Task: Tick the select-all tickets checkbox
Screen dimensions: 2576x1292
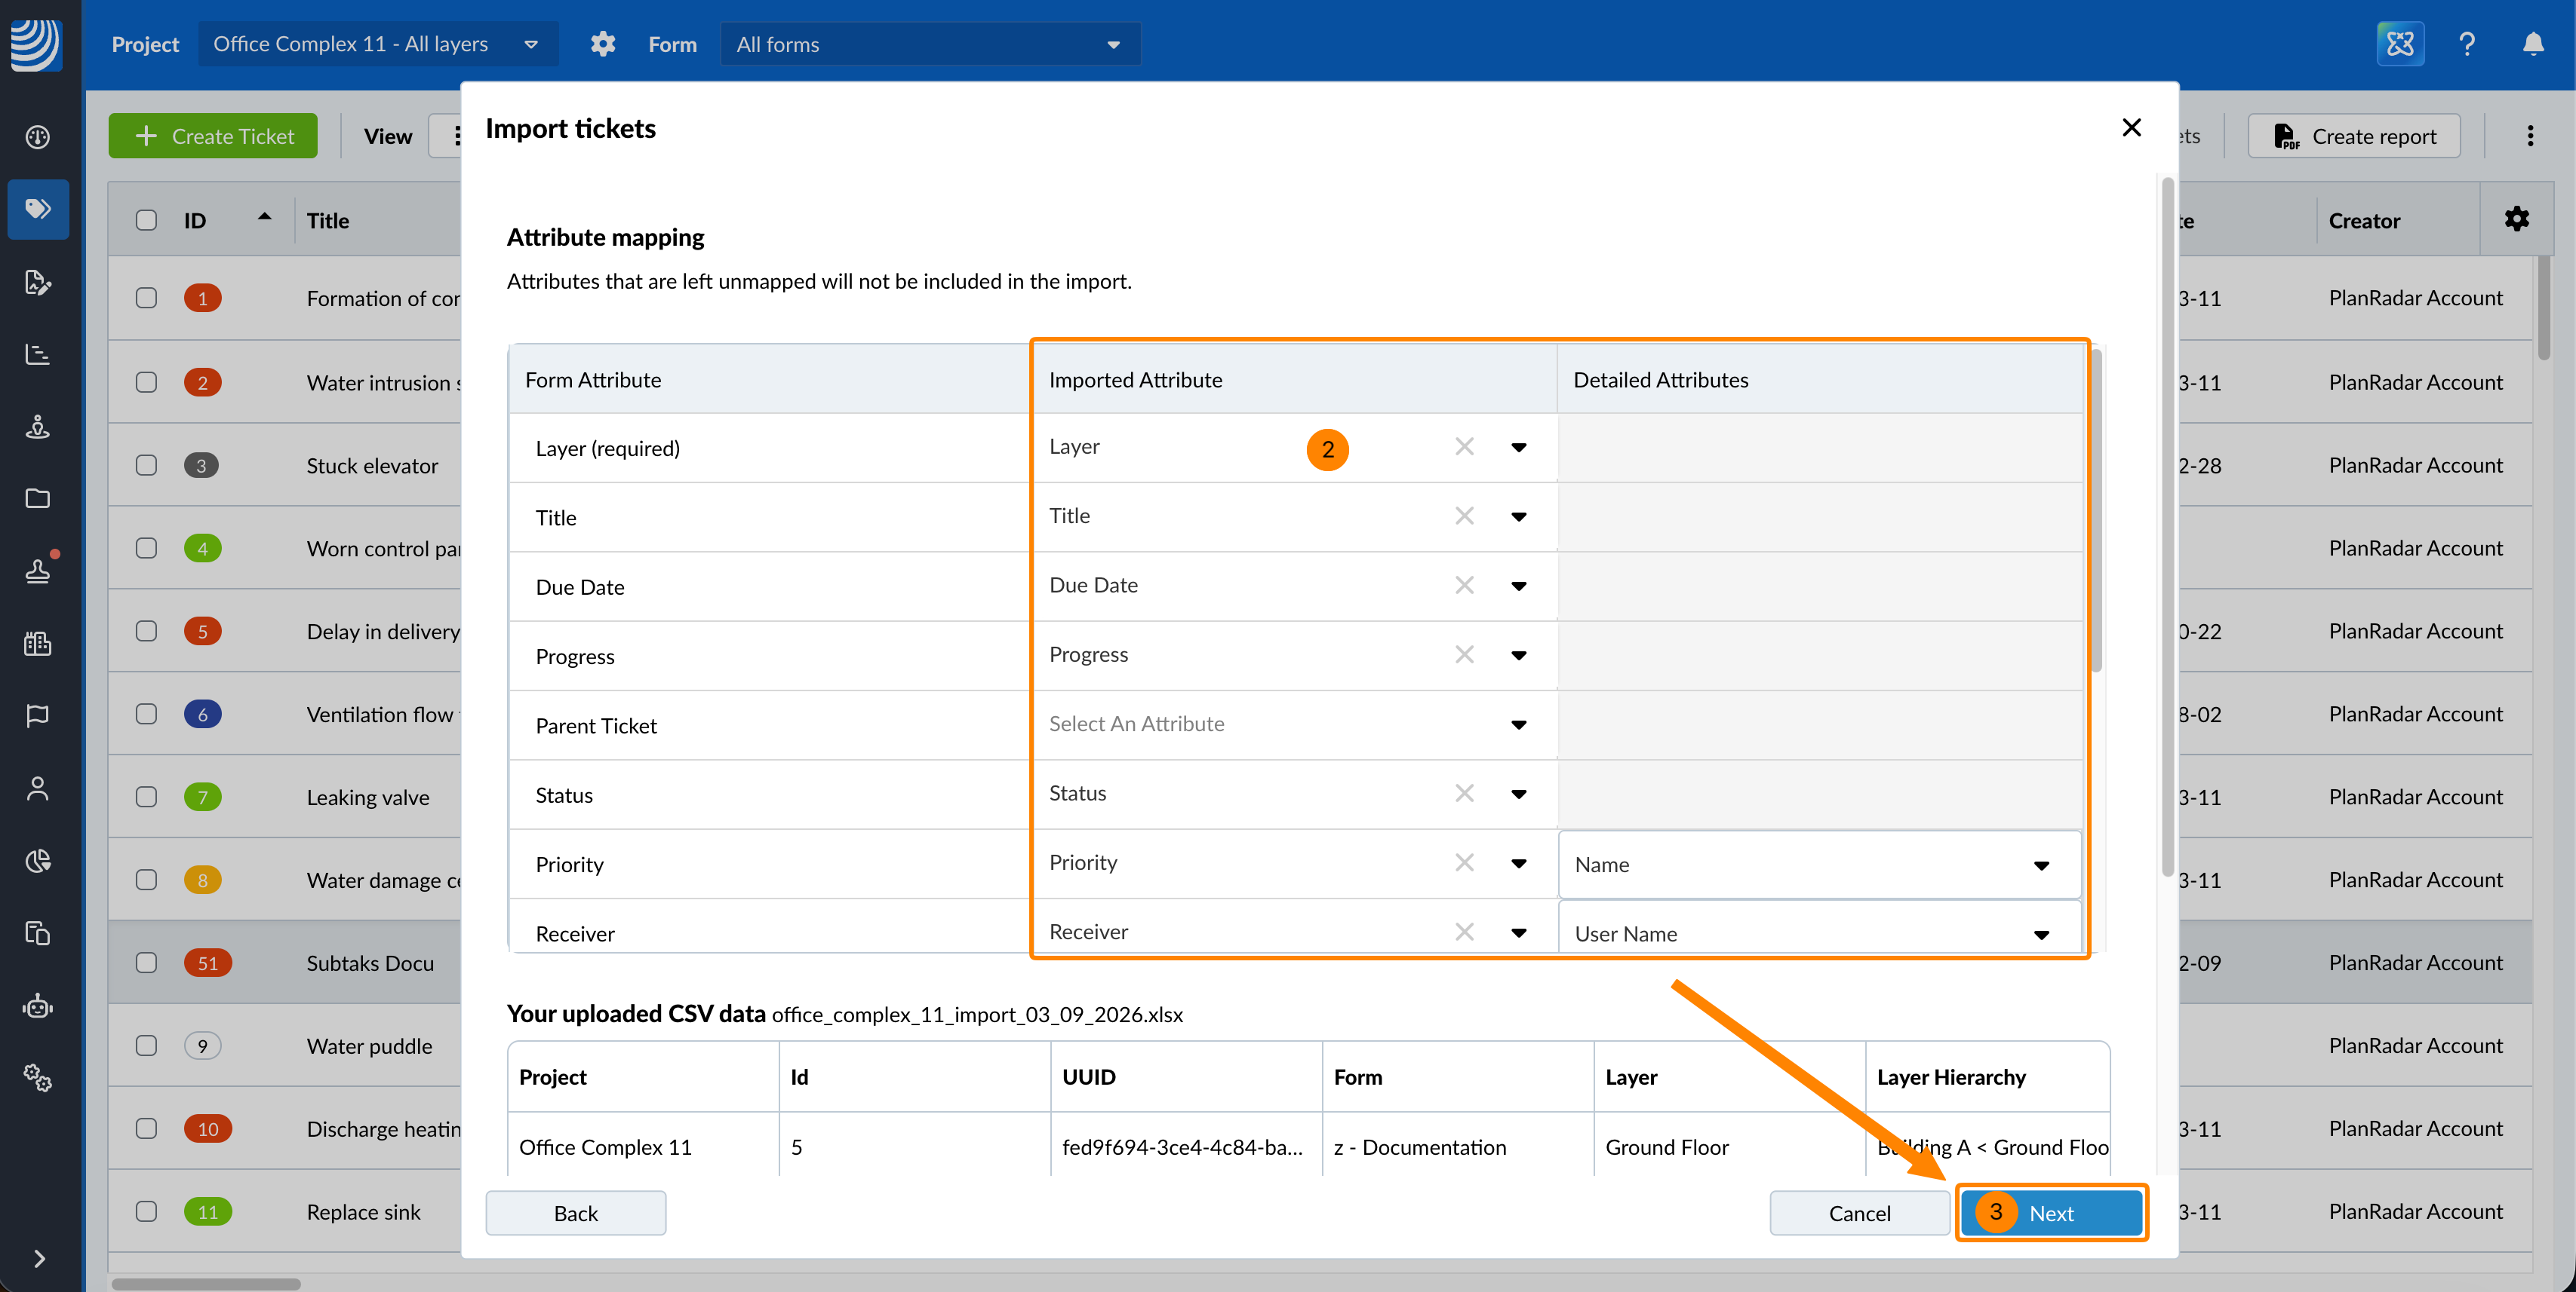Action: (146, 220)
